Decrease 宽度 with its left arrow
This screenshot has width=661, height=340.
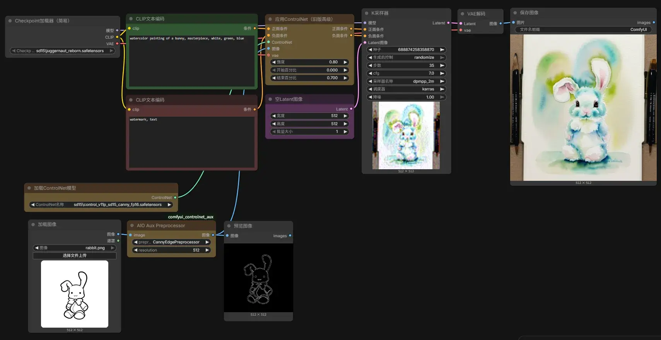pos(274,116)
